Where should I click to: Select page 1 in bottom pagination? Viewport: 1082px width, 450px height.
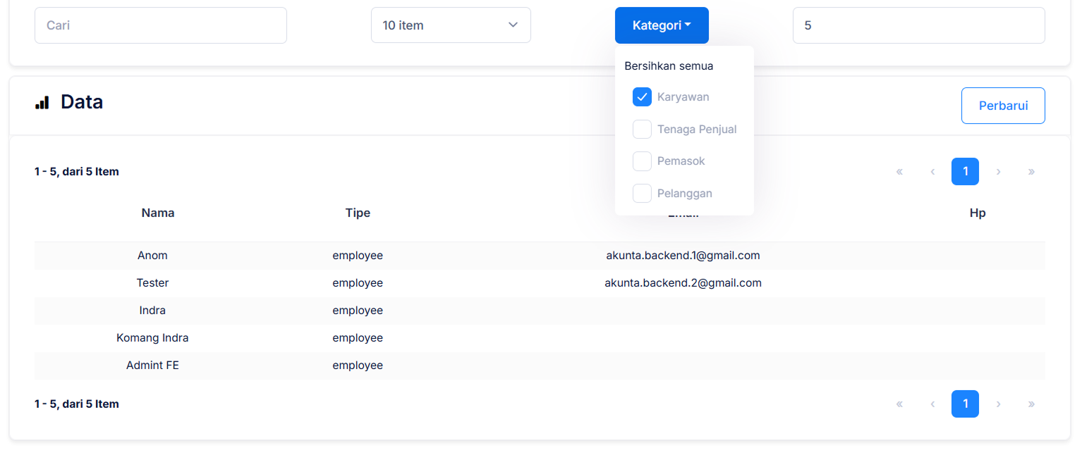point(965,404)
